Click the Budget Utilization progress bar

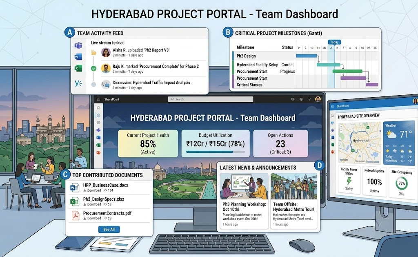coord(216,152)
